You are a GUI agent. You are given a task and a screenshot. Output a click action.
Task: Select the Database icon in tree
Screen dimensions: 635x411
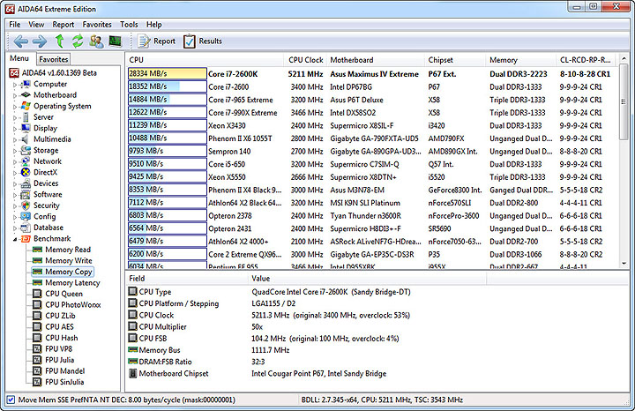26,228
